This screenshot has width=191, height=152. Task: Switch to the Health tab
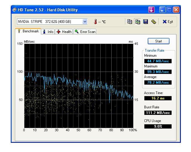coord(64,32)
